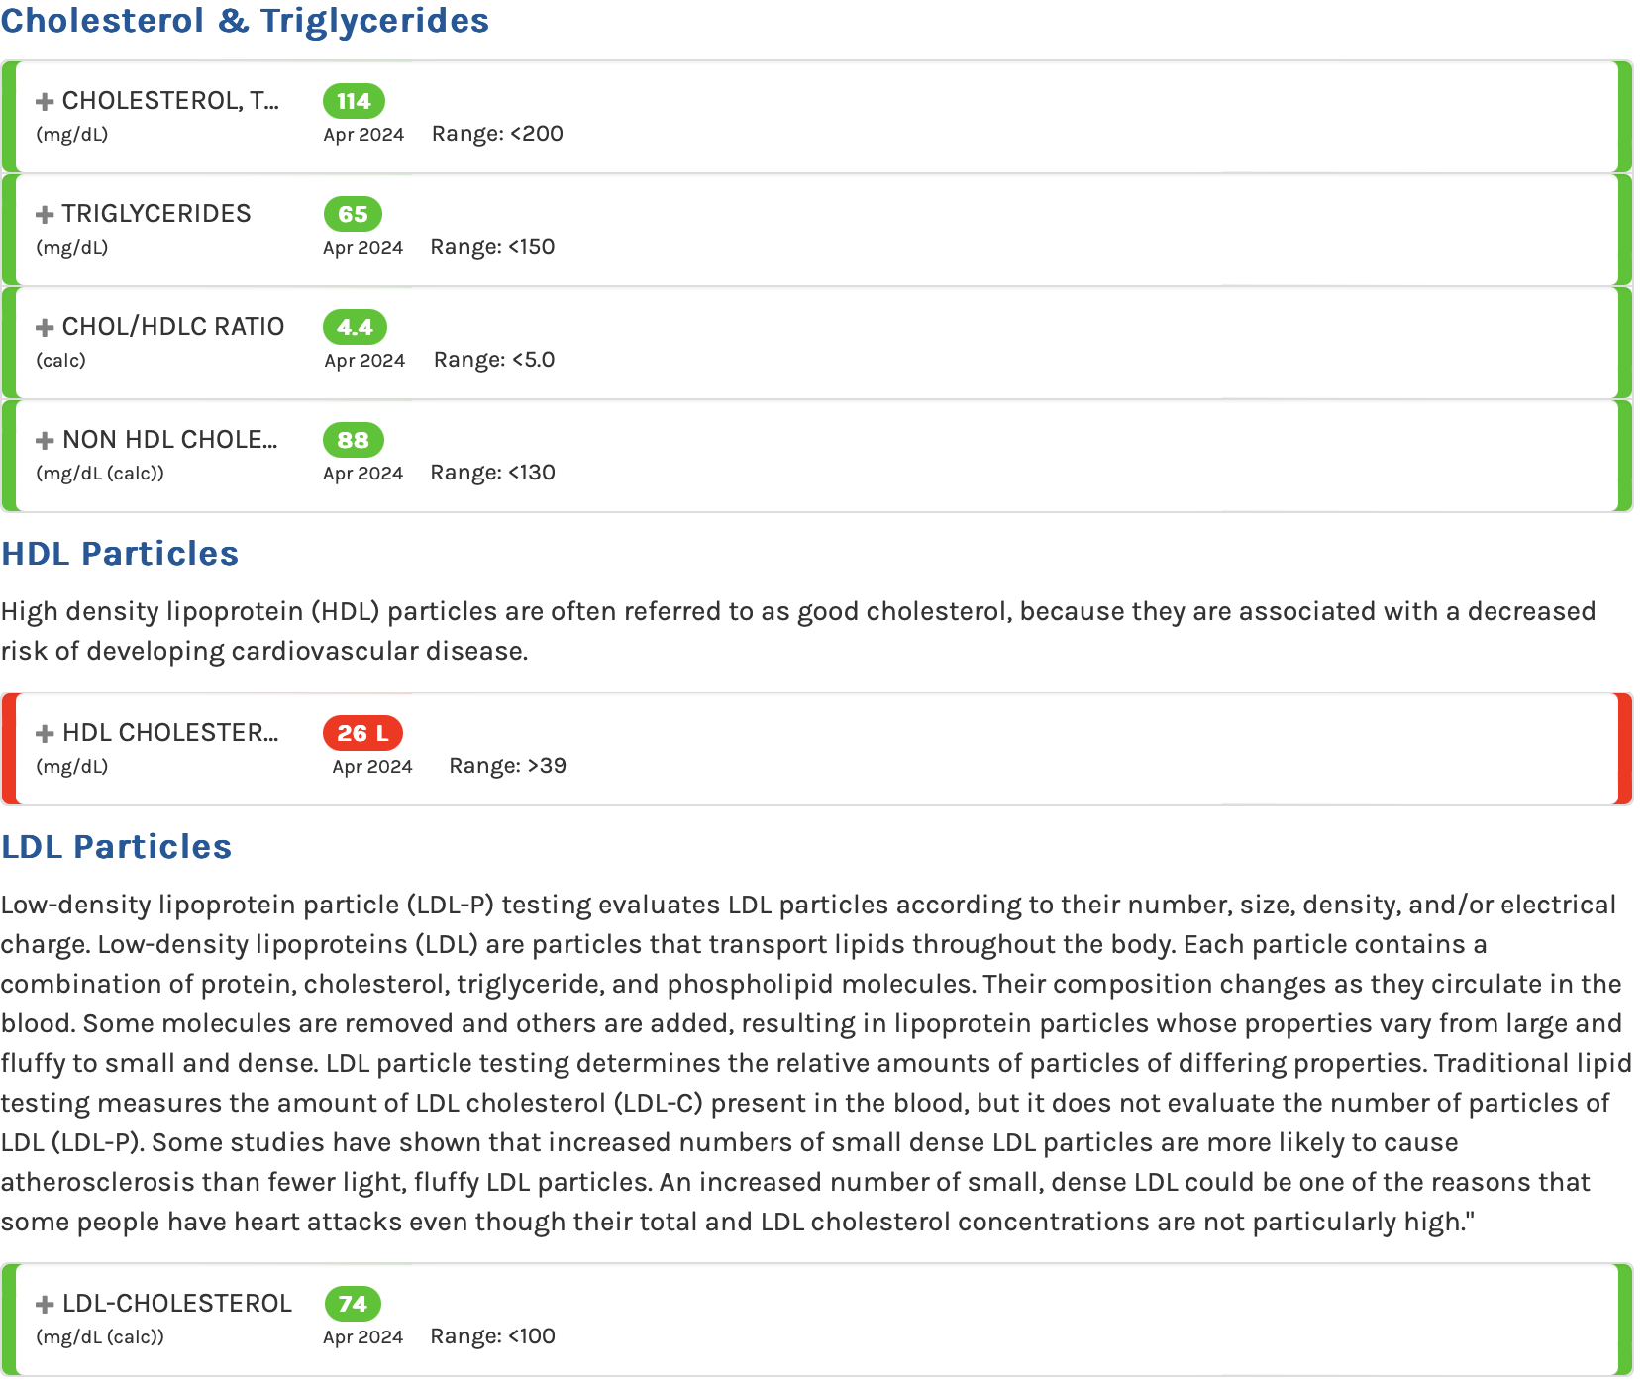Expand the CHOL/HDLC Ratio plus icon
The width and height of the screenshot is (1650, 1385).
(x=45, y=328)
